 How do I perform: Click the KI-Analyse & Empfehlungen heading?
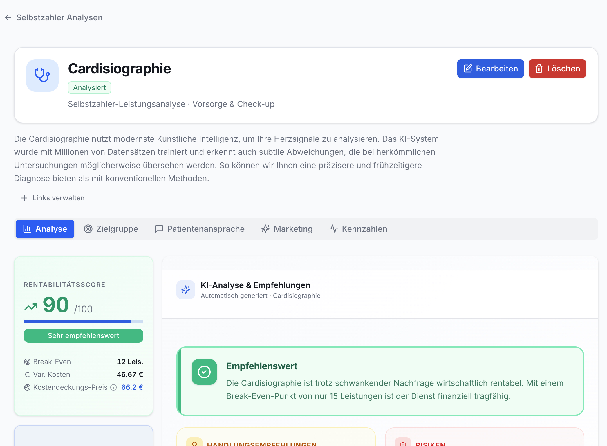click(x=255, y=285)
